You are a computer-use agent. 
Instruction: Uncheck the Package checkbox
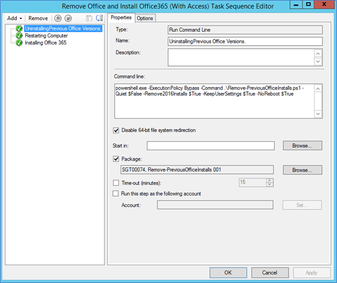[116, 159]
